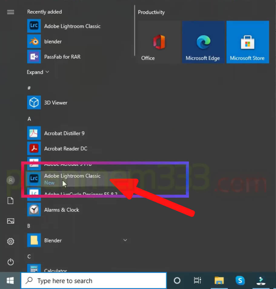Open the Start menu hamburger menu
Screen dimensions: 276x289
[x=10, y=12]
